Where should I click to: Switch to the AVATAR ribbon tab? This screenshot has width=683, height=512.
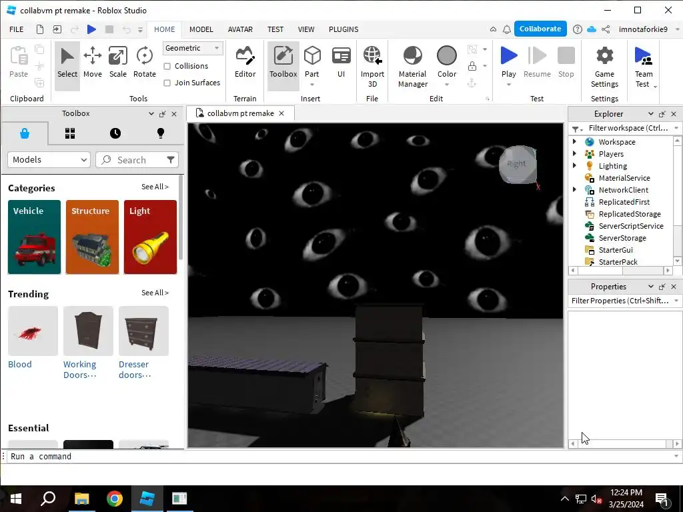coord(240,29)
